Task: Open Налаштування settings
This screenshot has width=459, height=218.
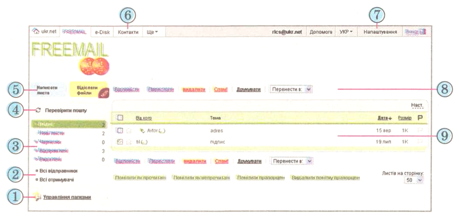Action: tap(380, 32)
